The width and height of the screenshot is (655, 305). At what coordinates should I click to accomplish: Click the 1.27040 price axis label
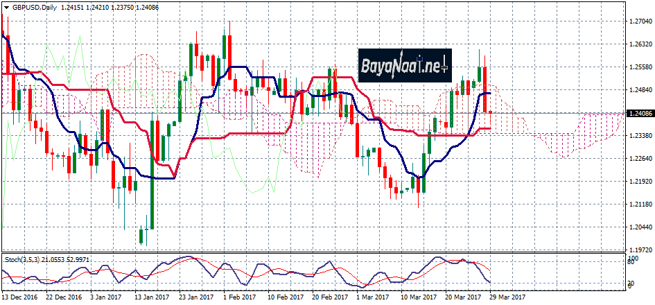point(640,21)
